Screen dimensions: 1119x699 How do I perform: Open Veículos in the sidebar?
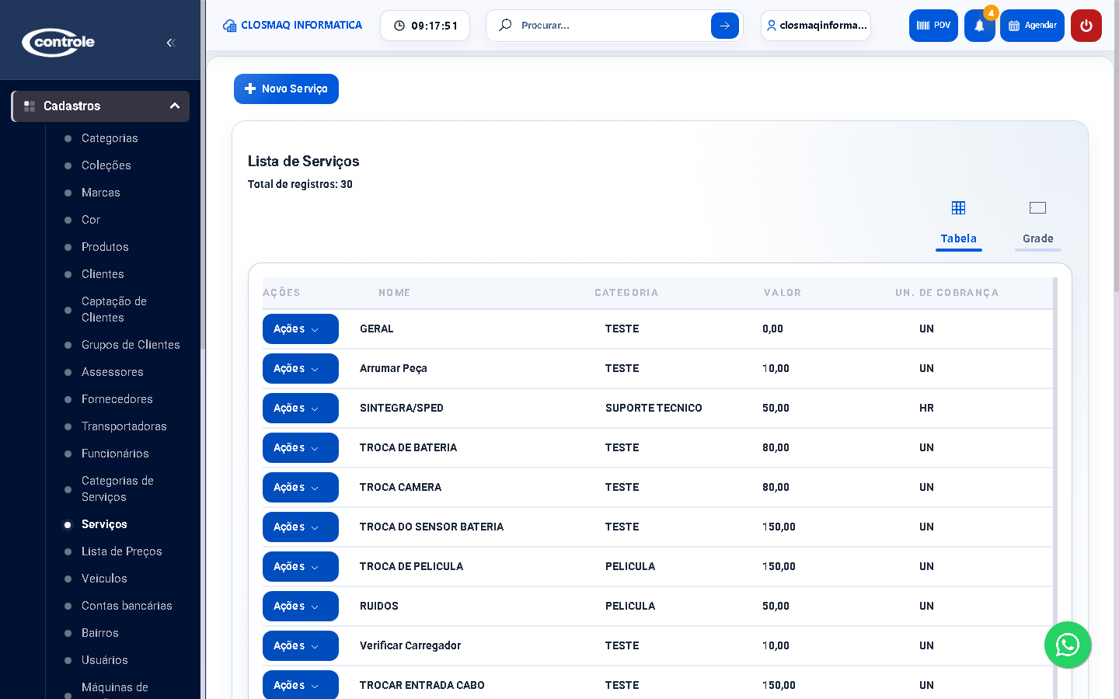(x=104, y=579)
